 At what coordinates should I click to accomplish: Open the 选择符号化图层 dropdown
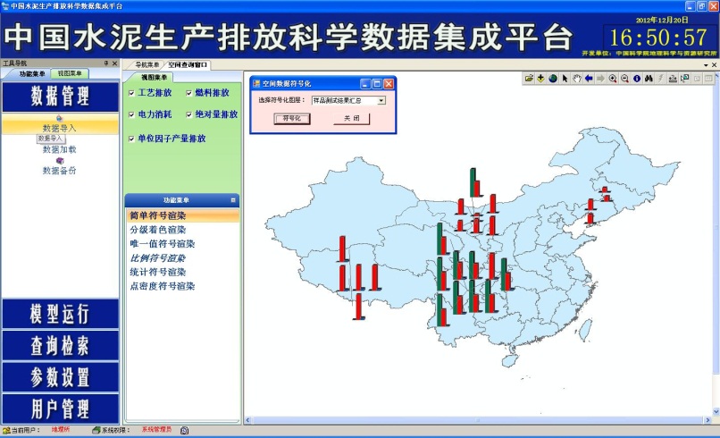point(381,100)
